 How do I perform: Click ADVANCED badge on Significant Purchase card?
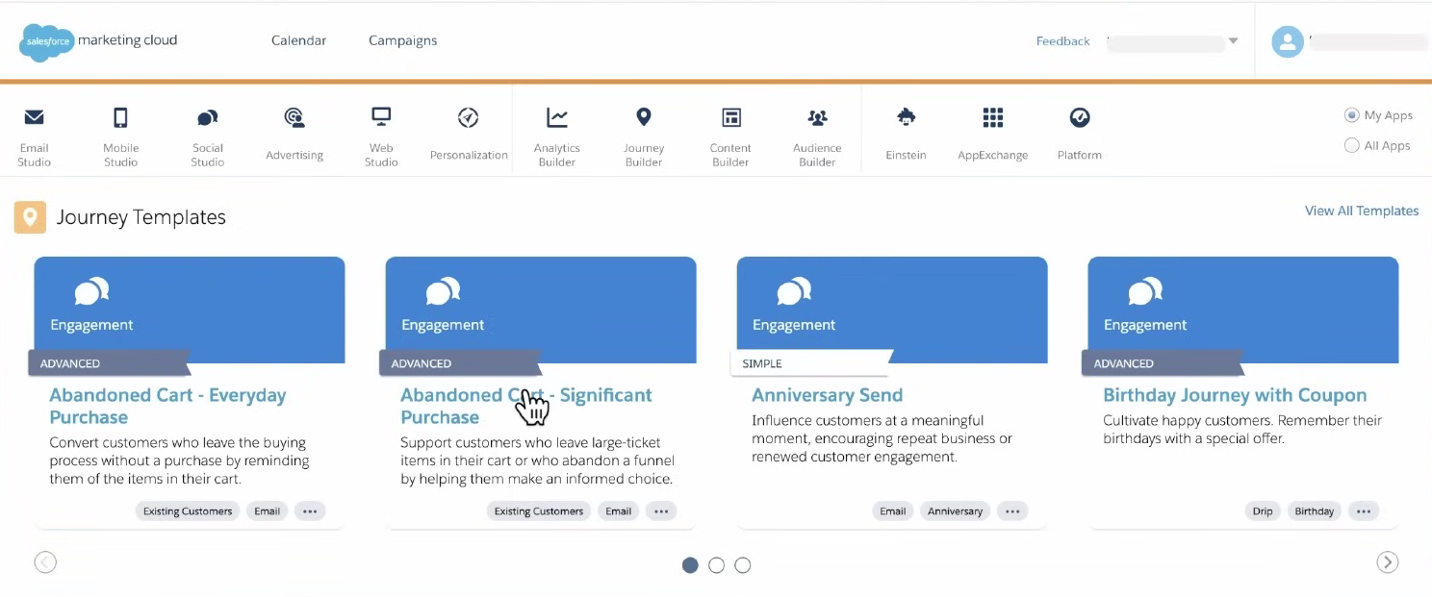point(459,363)
